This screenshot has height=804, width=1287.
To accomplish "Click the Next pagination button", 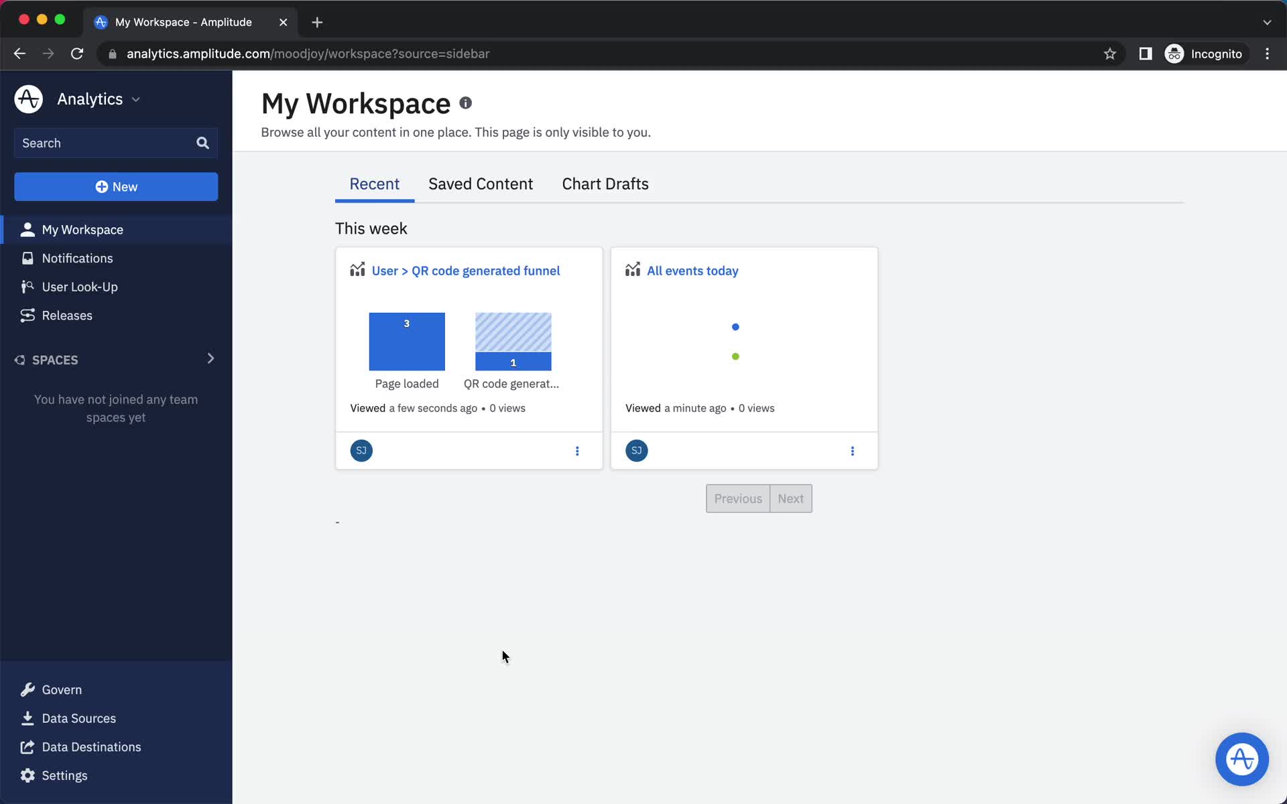I will 790,498.
